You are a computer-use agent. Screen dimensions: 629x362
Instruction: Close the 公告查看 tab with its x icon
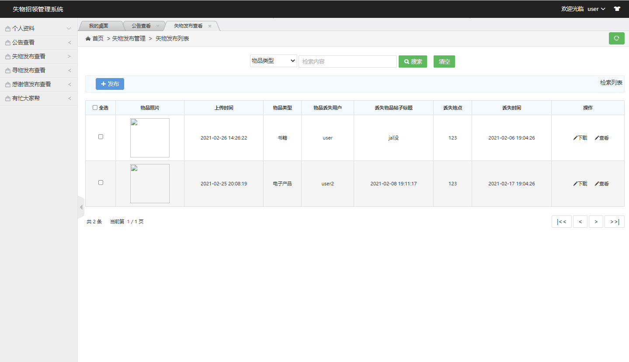[158, 26]
